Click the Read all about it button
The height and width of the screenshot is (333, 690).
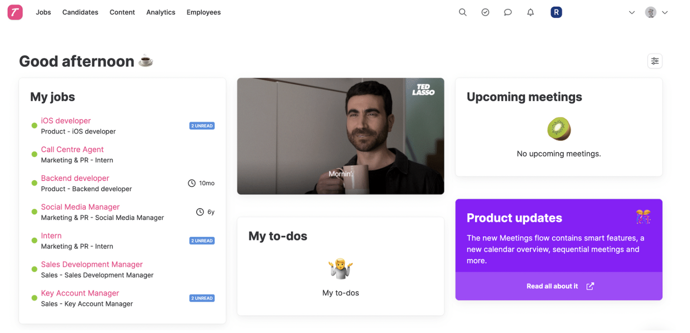[x=559, y=286]
